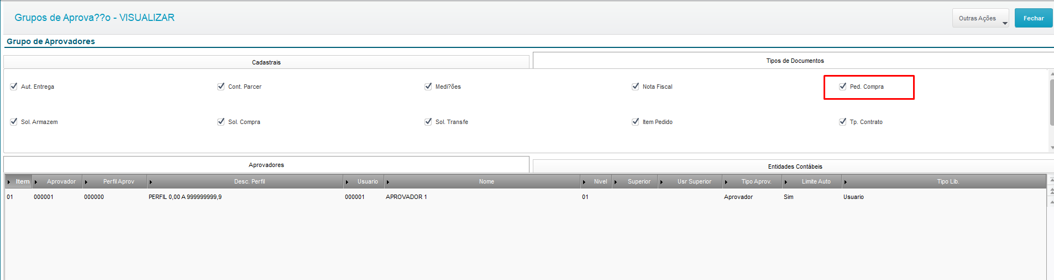Click the arrow icon beside Nivel column

[584, 182]
